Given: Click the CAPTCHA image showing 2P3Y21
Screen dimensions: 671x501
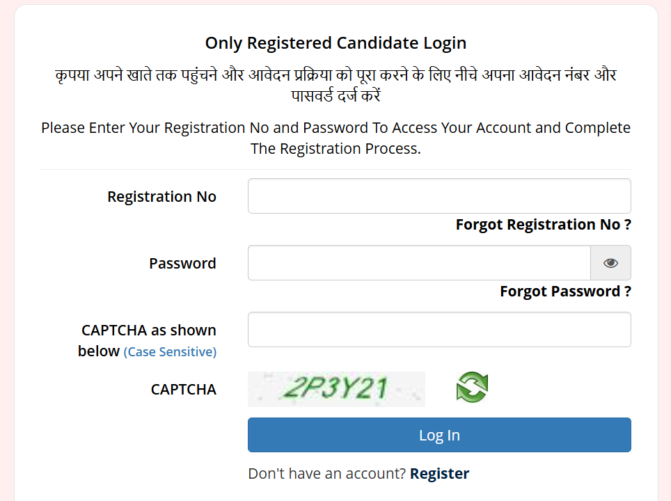Looking at the screenshot, I should coord(336,389).
